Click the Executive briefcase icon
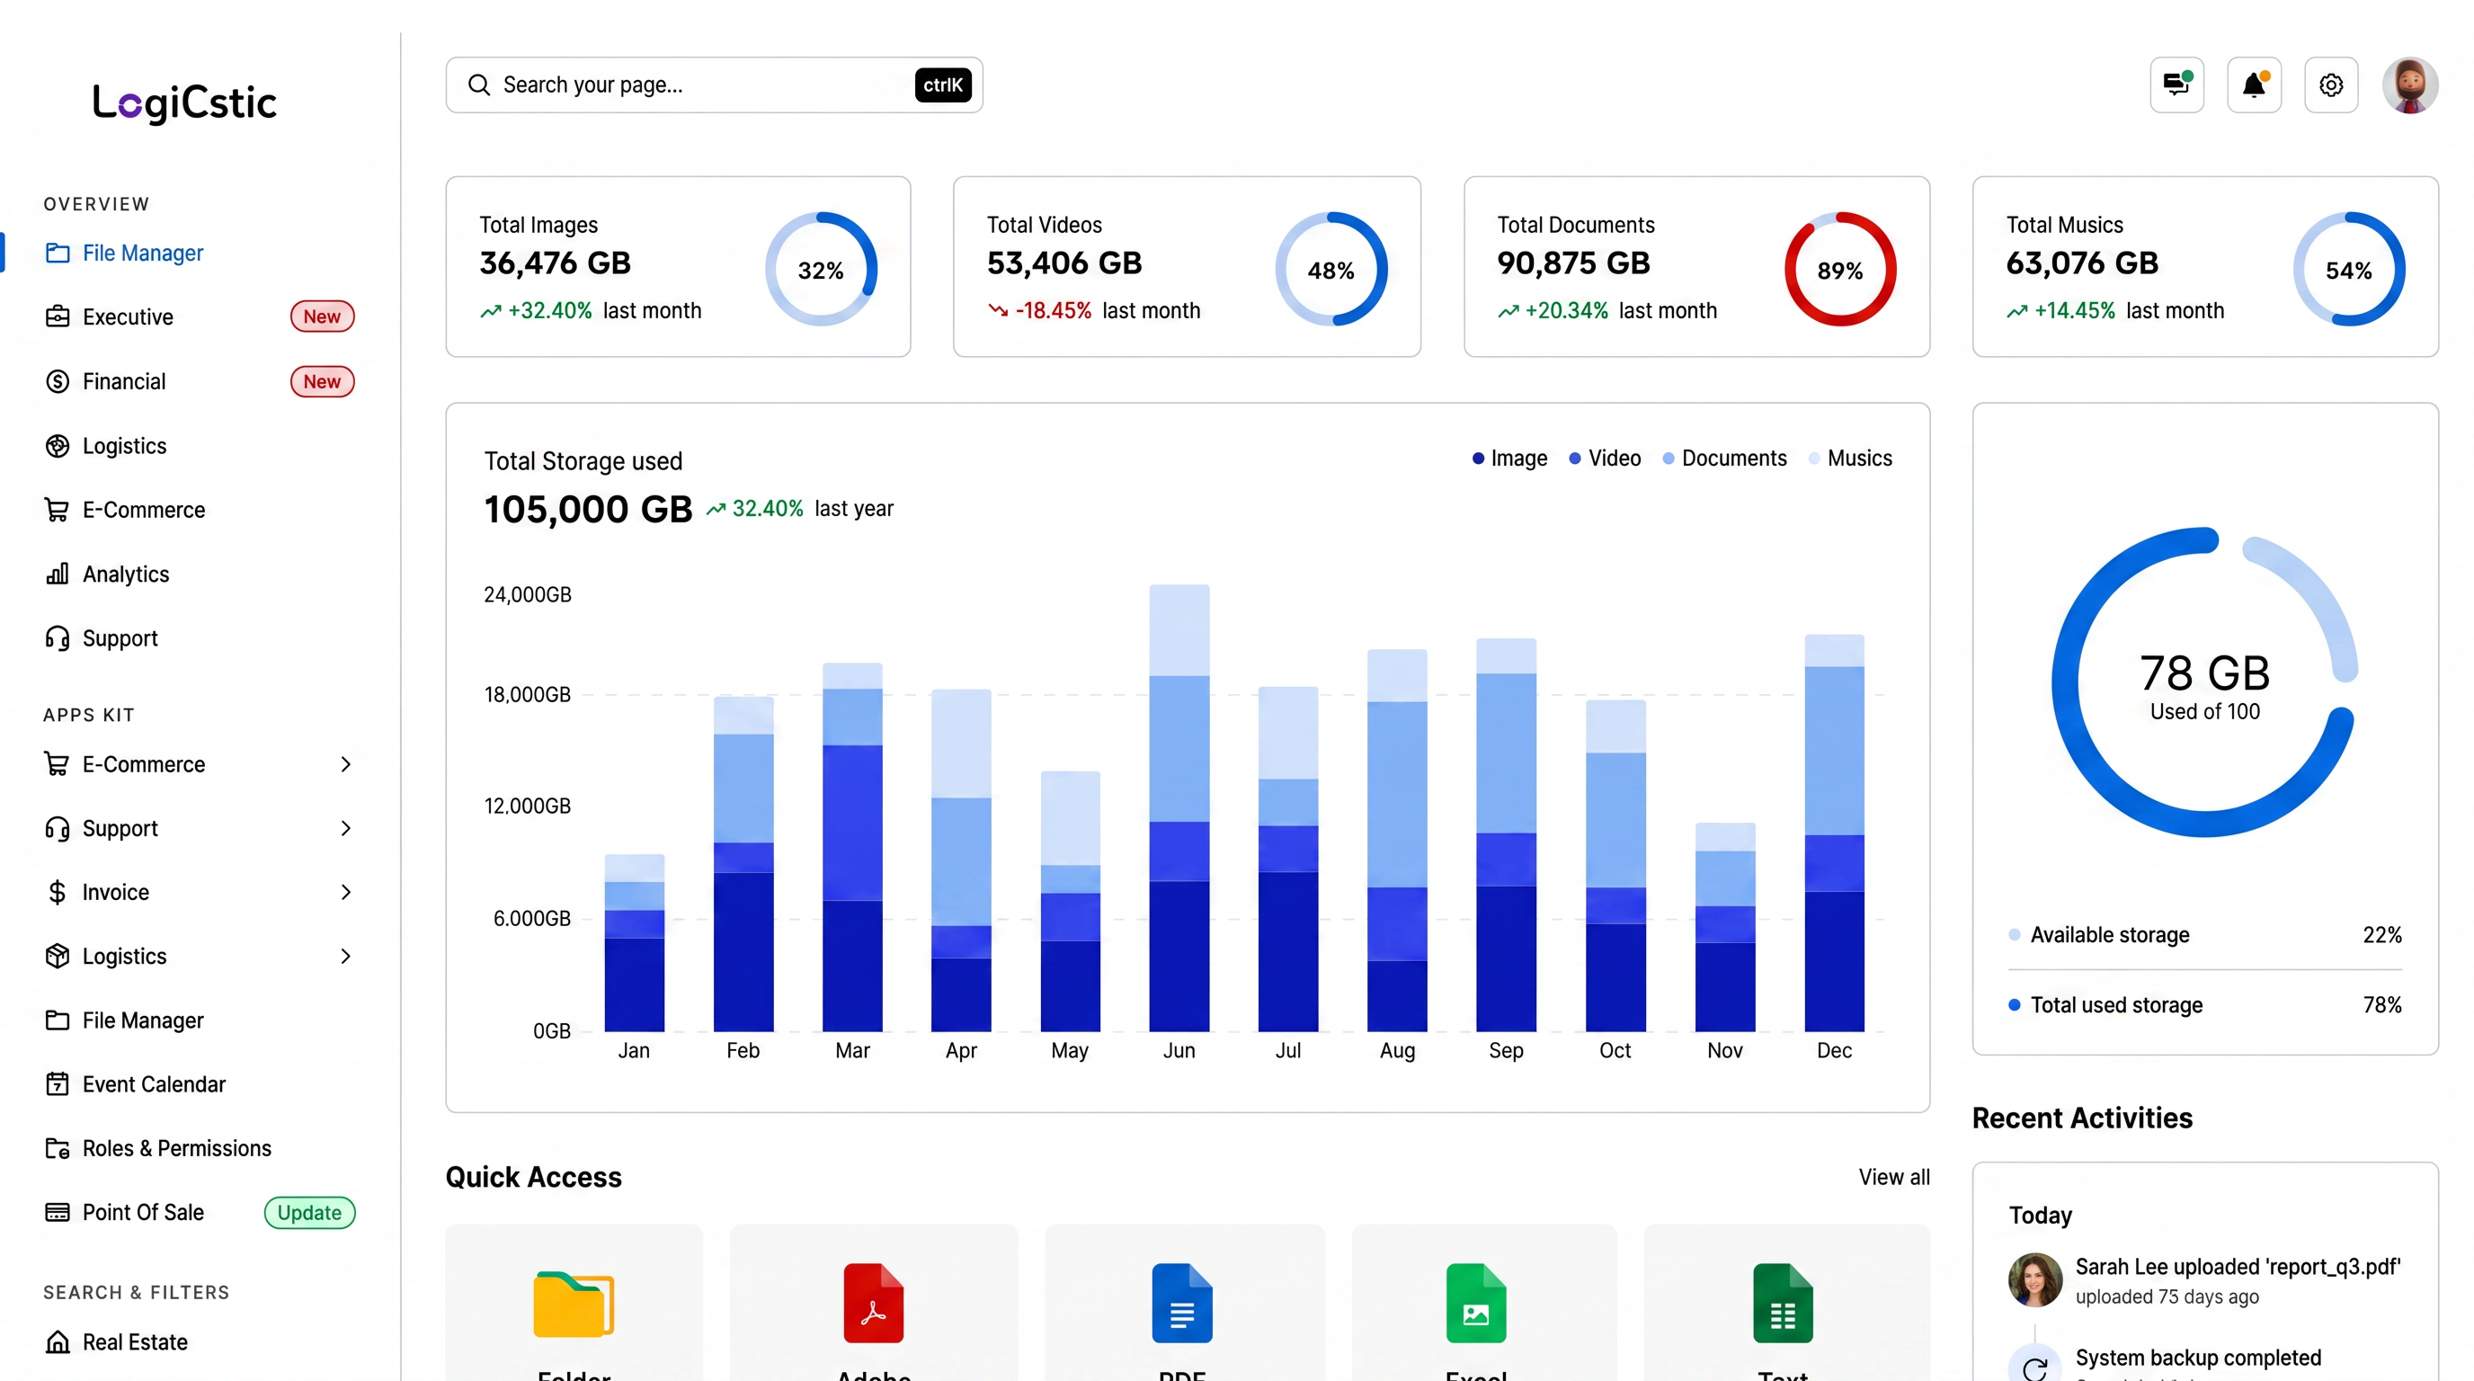2474x1381 pixels. pos(58,316)
